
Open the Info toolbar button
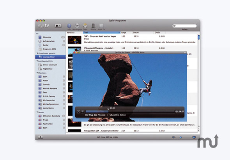pyautogui.click(x=69, y=26)
